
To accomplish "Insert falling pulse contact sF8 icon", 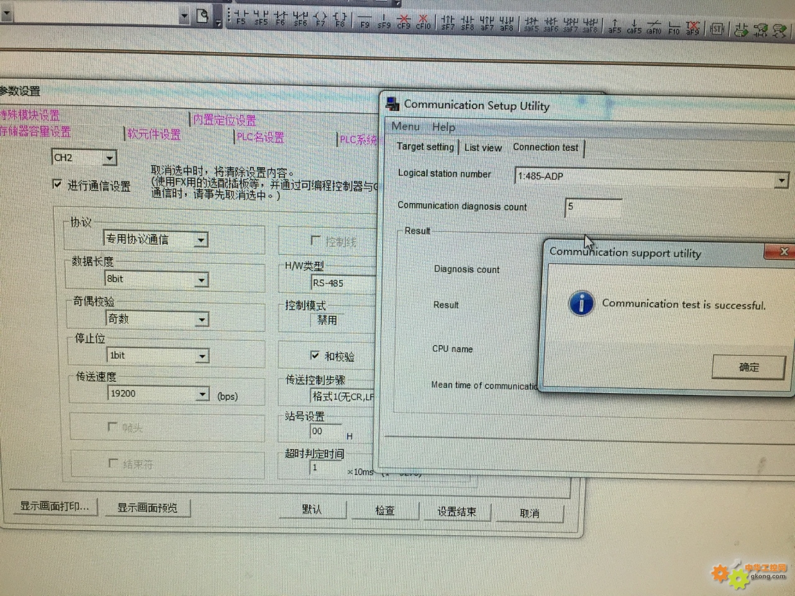I will tap(468, 23).
